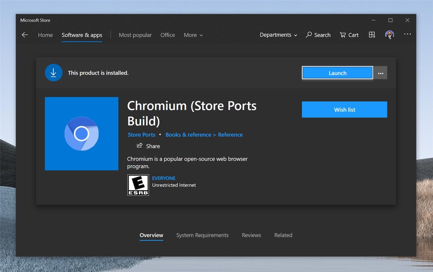Open the System Requirements tab

[x=202, y=235]
